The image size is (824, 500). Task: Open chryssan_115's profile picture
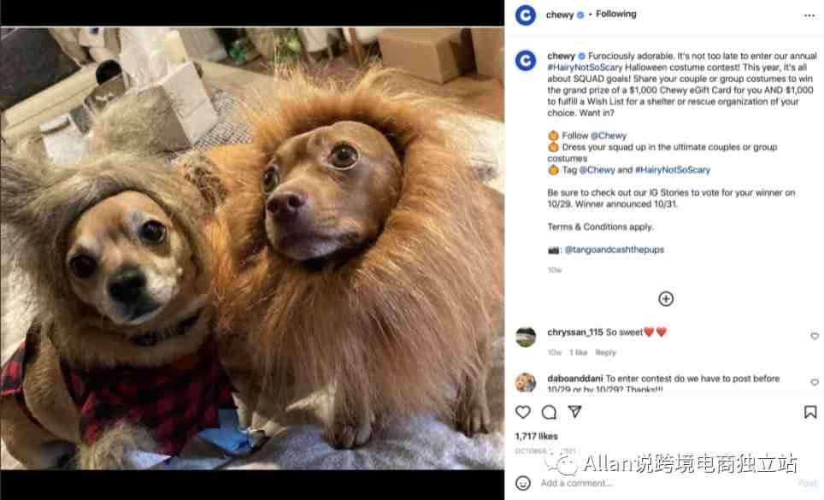(526, 338)
